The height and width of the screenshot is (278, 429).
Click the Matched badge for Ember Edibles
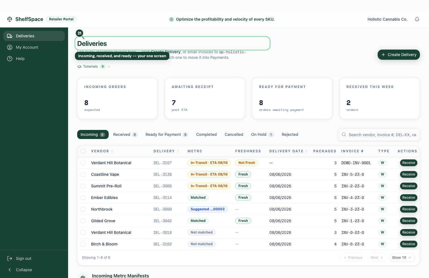[x=198, y=198]
